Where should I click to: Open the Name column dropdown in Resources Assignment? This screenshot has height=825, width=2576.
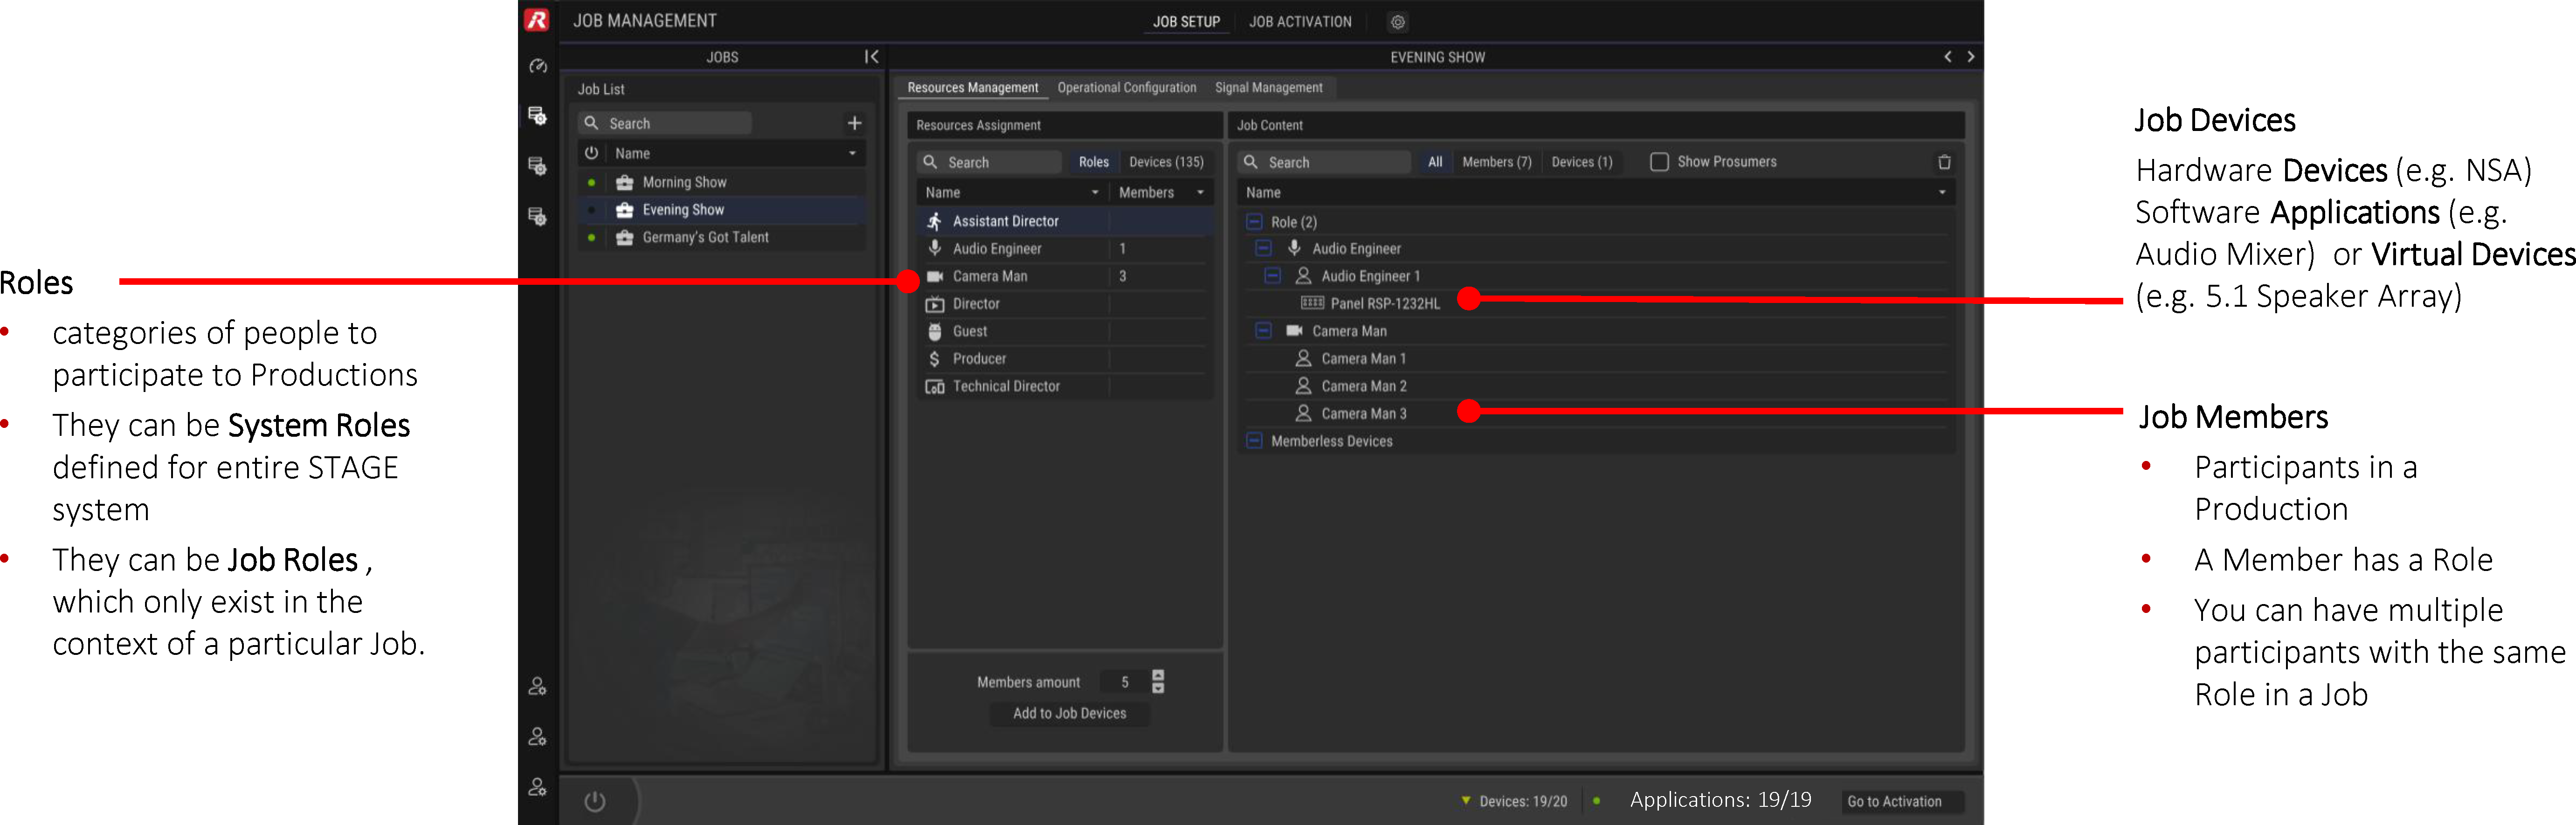coord(1095,192)
